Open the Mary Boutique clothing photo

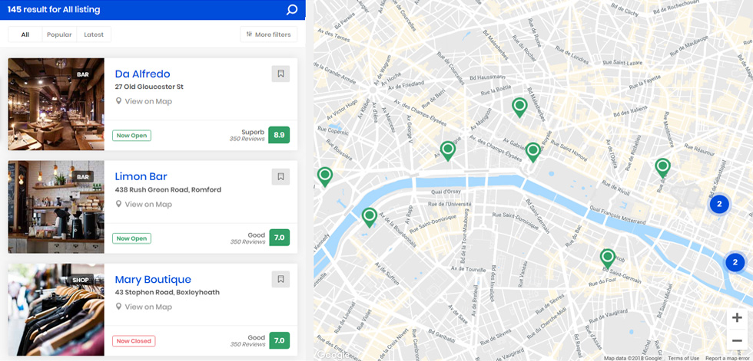click(56, 310)
